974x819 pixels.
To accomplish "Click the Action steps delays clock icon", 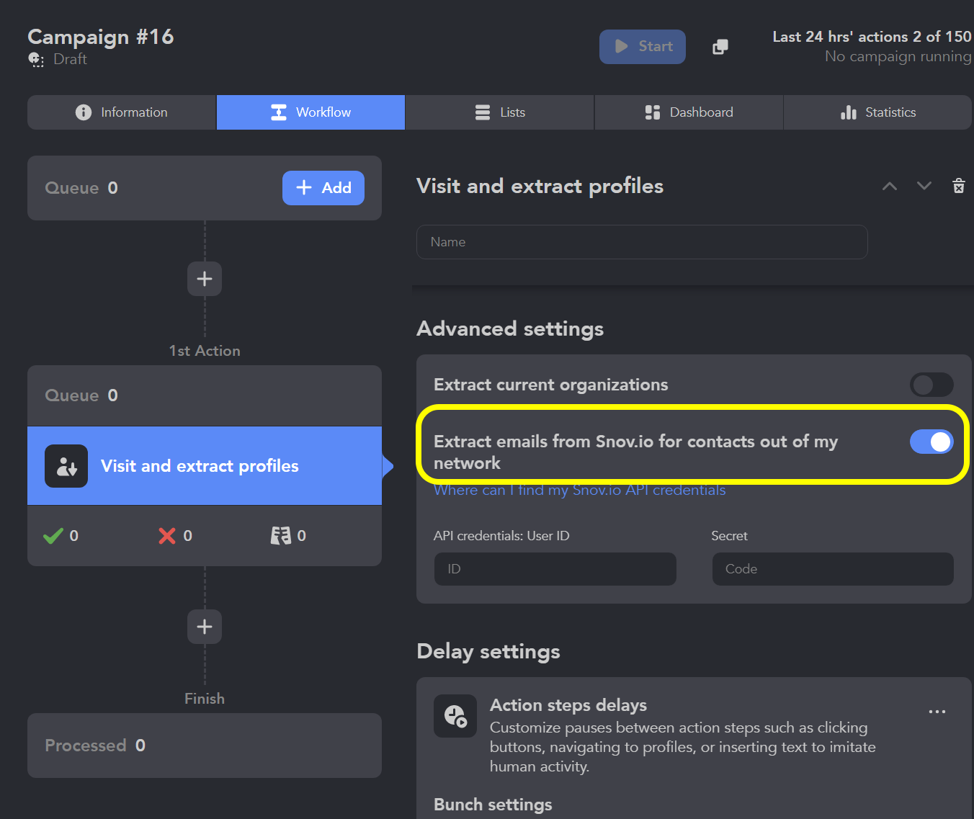I will tap(455, 716).
